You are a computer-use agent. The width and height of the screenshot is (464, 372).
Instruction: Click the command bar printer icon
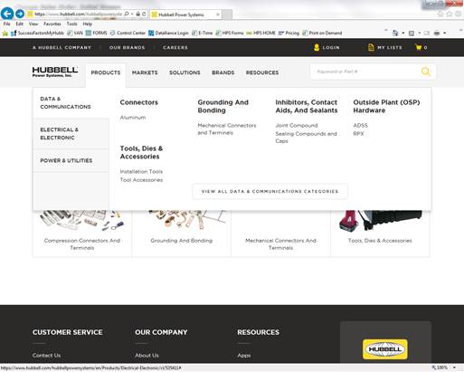click(437, 33)
